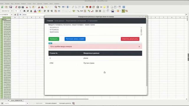189x106 pixels.
Task: Open the font color dropdown arrow
Action: pyautogui.click(x=38, y=11)
